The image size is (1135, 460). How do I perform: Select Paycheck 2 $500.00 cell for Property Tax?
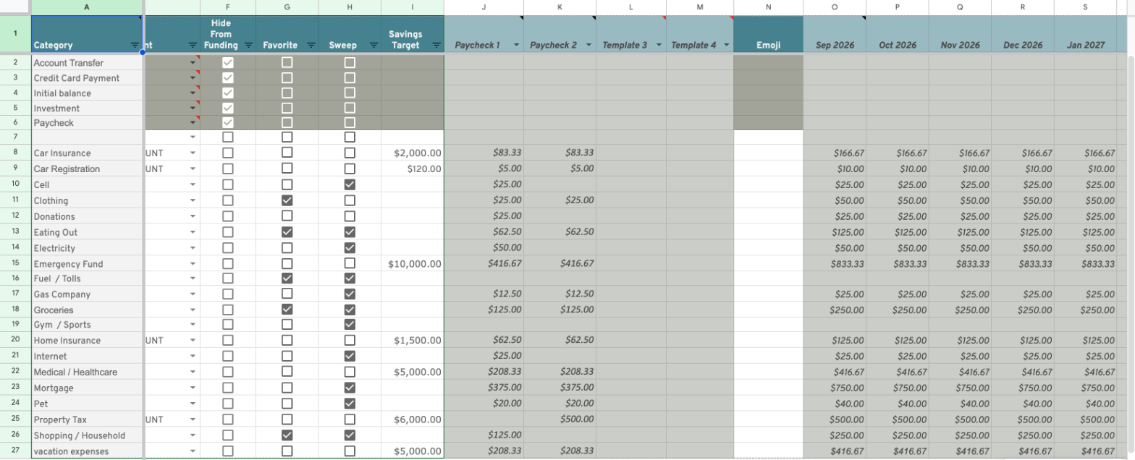[560, 419]
